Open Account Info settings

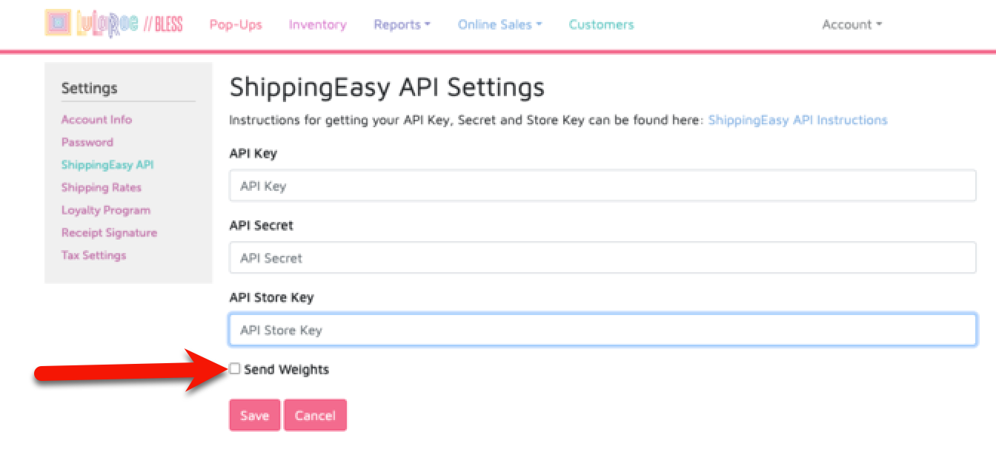point(96,120)
